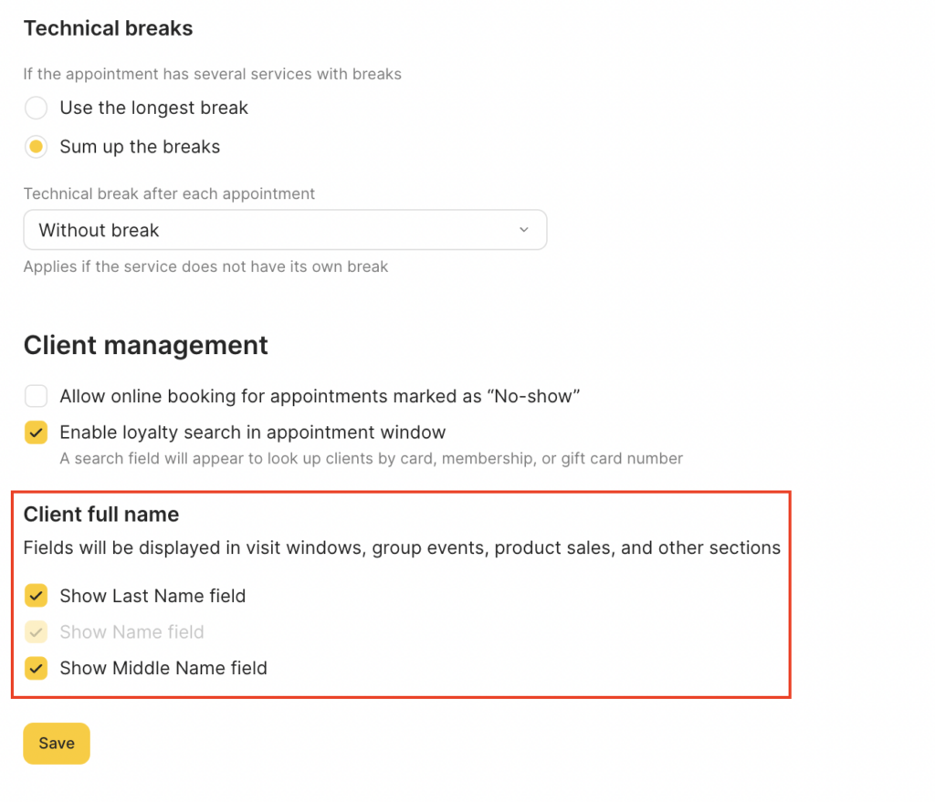
Task: Click the "If the appointment has several services" text
Action: tap(212, 74)
